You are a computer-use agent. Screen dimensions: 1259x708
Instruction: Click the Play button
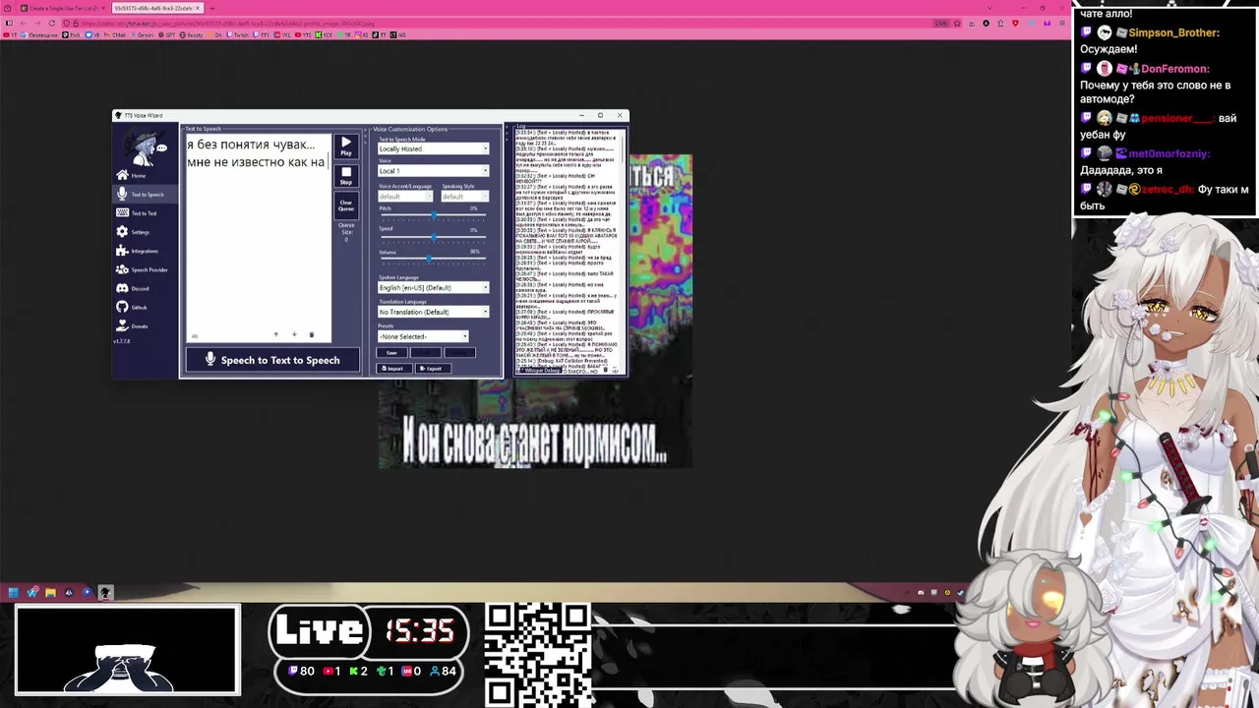(346, 147)
